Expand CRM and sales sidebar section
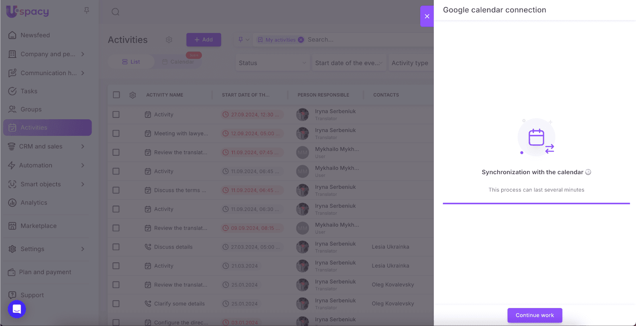 pyautogui.click(x=47, y=146)
